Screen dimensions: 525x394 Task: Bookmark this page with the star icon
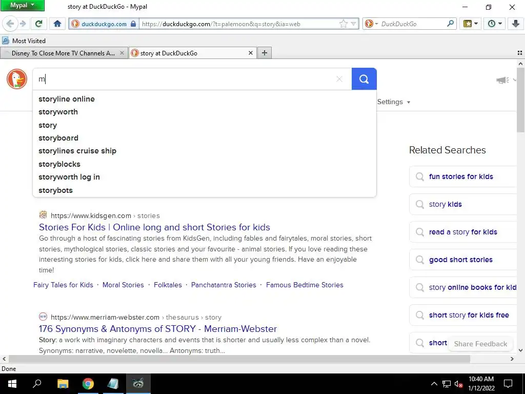[x=343, y=24]
